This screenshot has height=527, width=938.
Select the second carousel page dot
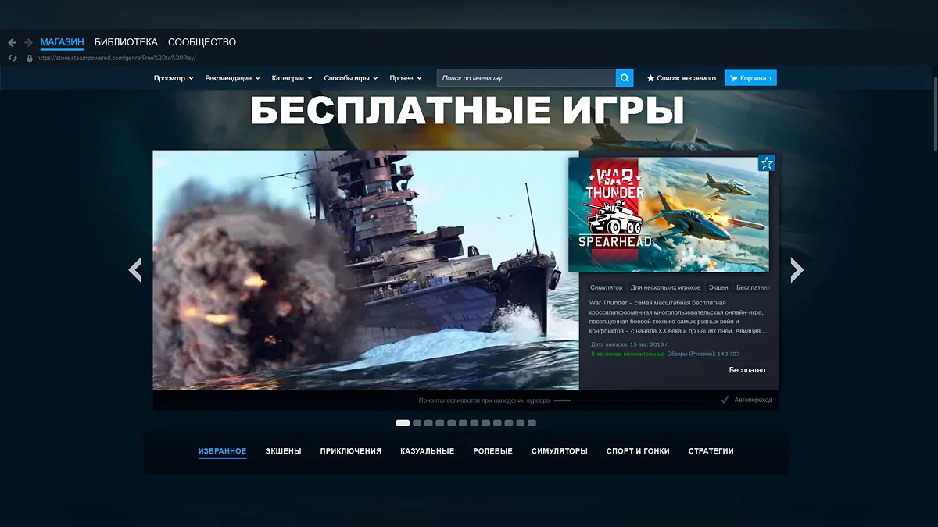pos(417,422)
